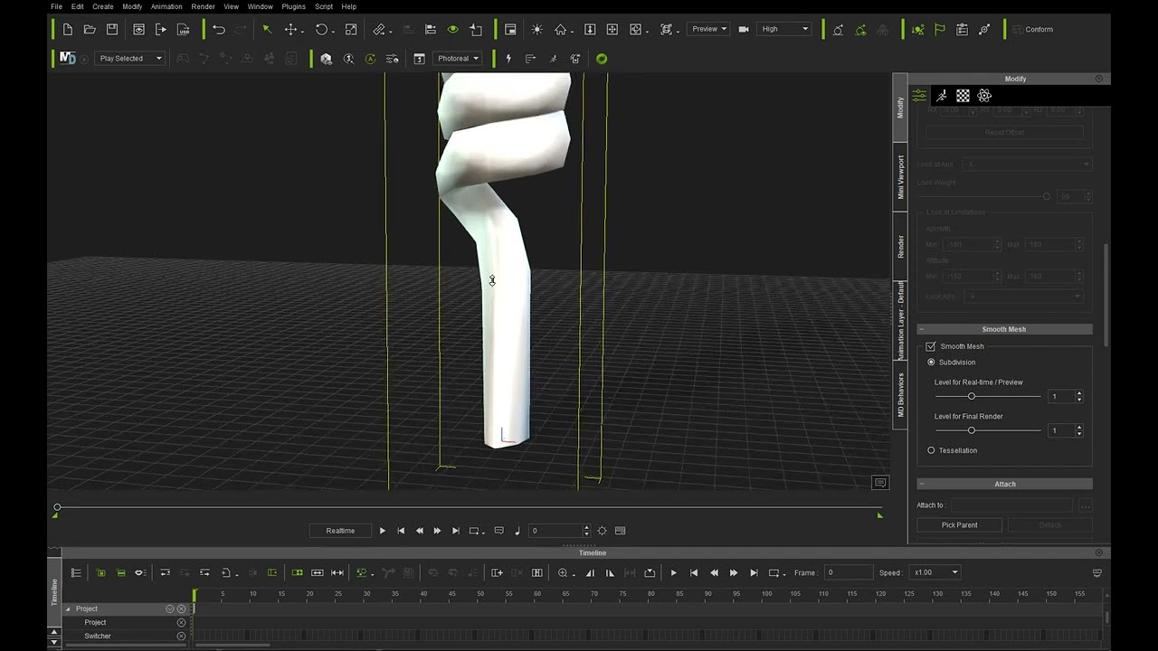Image resolution: width=1158 pixels, height=651 pixels.
Task: Switch to the MD Behaviors side tab
Action: 900,395
